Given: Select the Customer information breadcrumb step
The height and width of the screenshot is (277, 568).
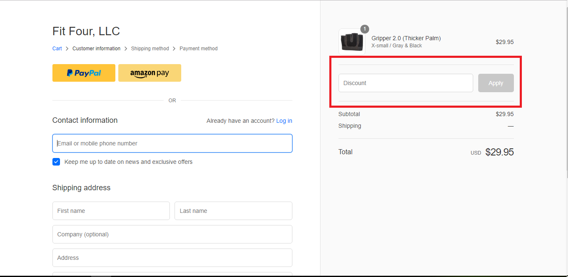Looking at the screenshot, I should 96,49.
